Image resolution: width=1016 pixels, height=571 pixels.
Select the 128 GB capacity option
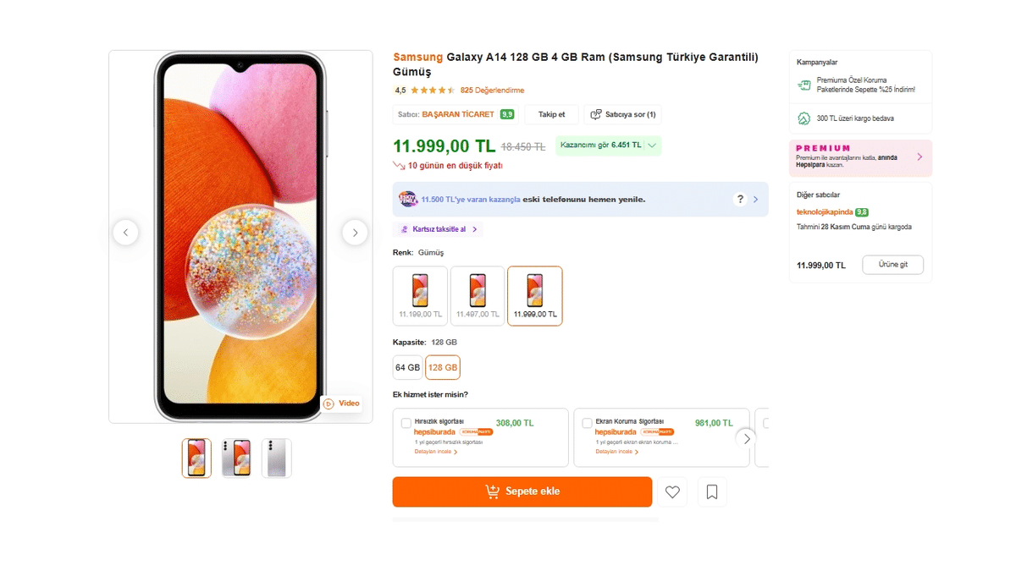443,367
